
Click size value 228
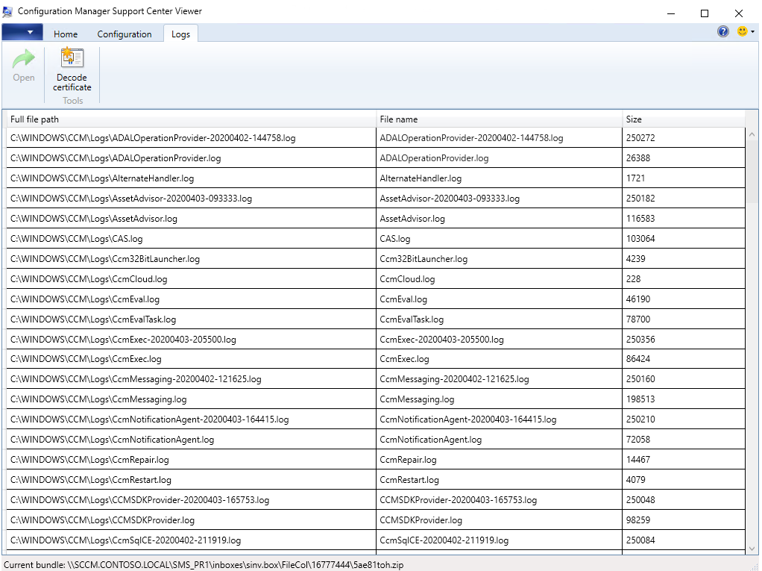click(634, 279)
